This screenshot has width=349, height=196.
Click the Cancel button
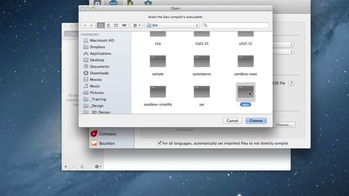coord(232,121)
